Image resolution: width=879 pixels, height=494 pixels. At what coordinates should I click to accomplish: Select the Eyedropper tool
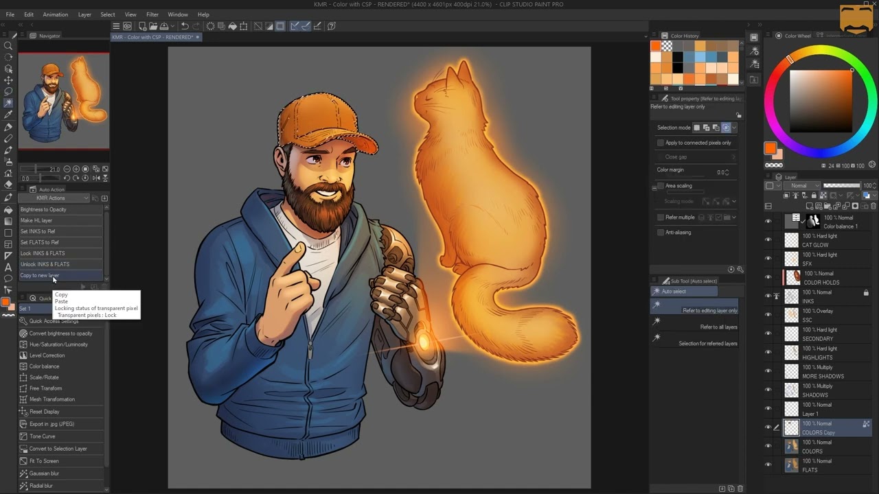(8, 115)
